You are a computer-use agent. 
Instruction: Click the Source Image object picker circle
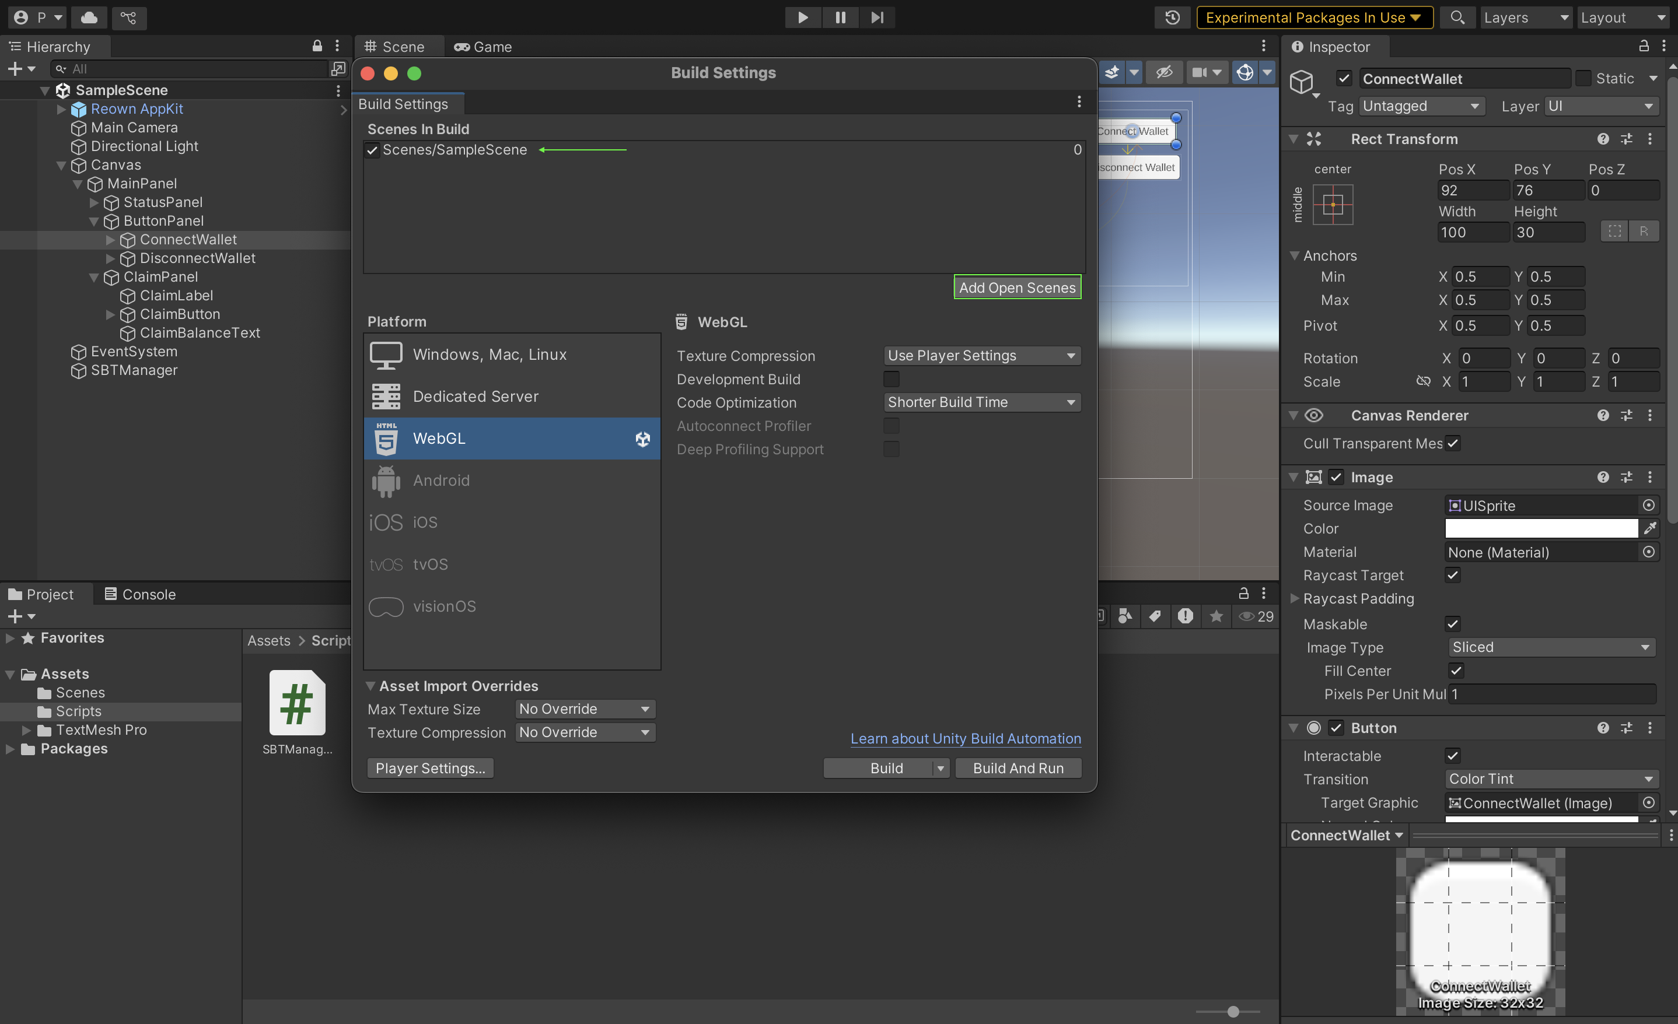coord(1648,505)
